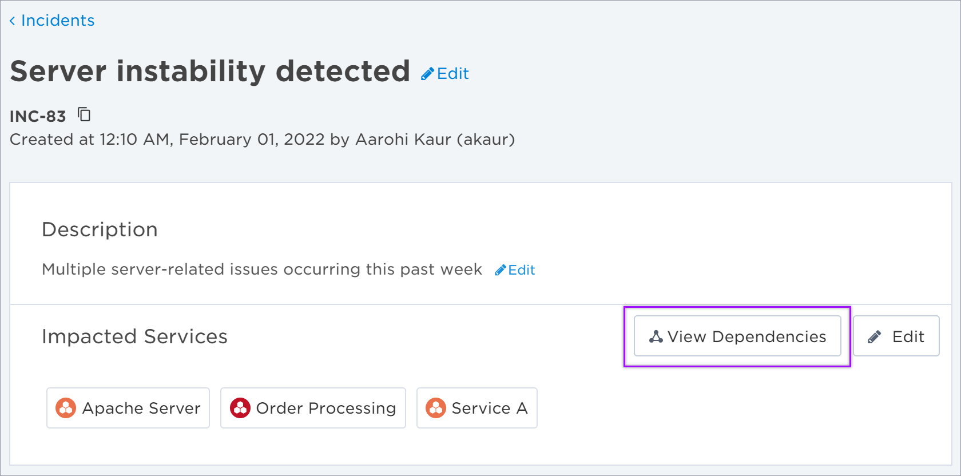The height and width of the screenshot is (476, 961).
Task: Select the Service A chip
Action: 477,408
